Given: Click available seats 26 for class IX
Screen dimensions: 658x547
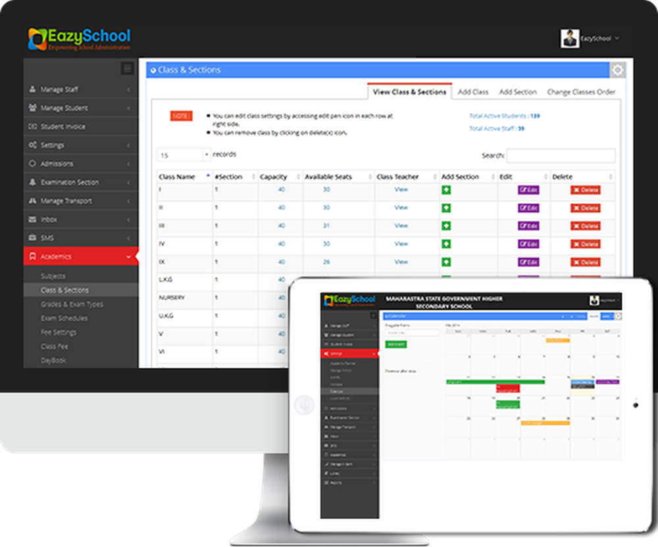Looking at the screenshot, I should [x=326, y=262].
